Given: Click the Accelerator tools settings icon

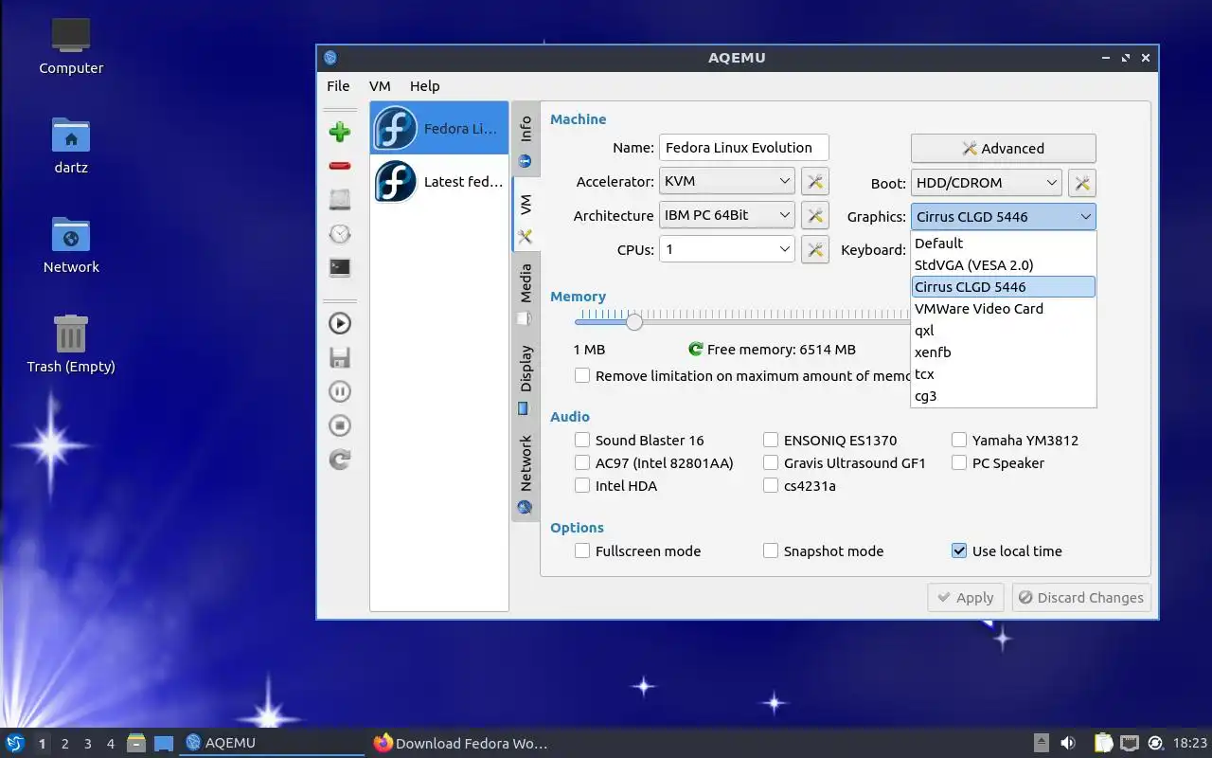Looking at the screenshot, I should (815, 181).
